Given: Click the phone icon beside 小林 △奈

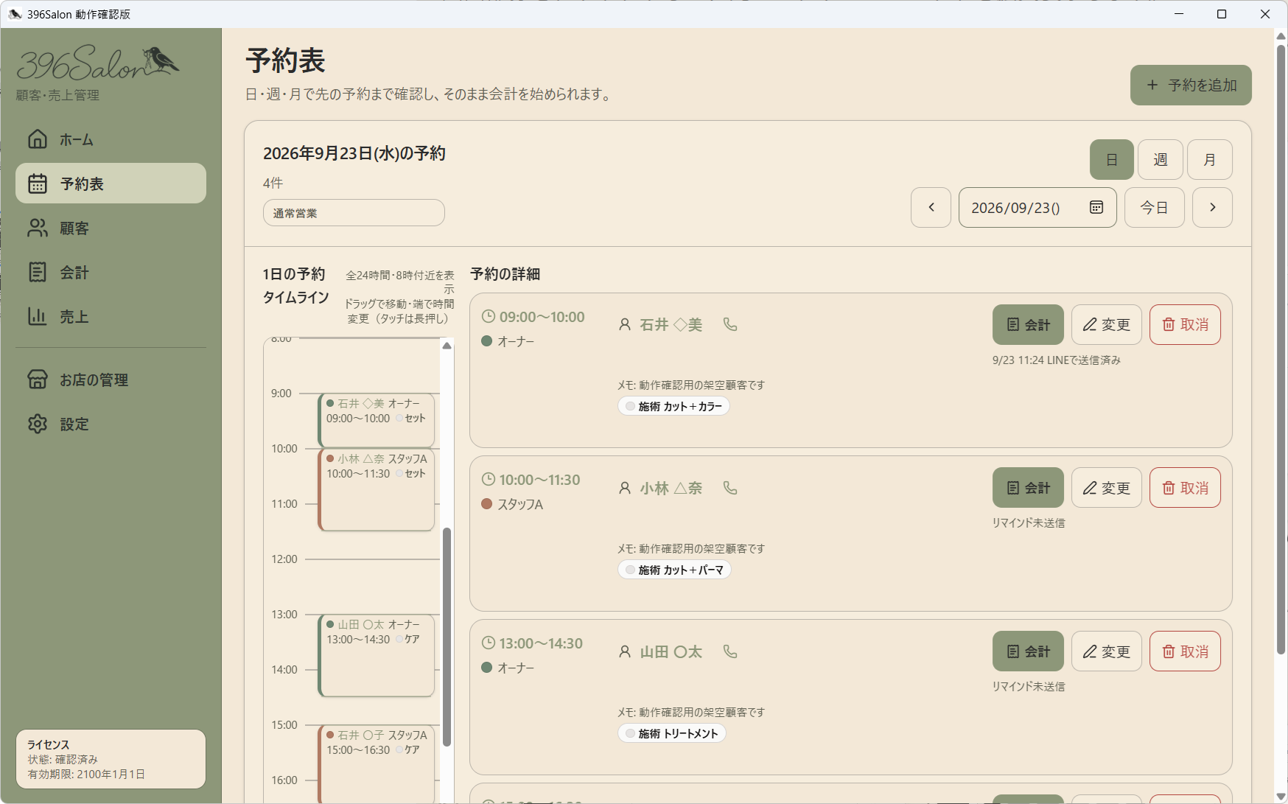Looking at the screenshot, I should [730, 488].
